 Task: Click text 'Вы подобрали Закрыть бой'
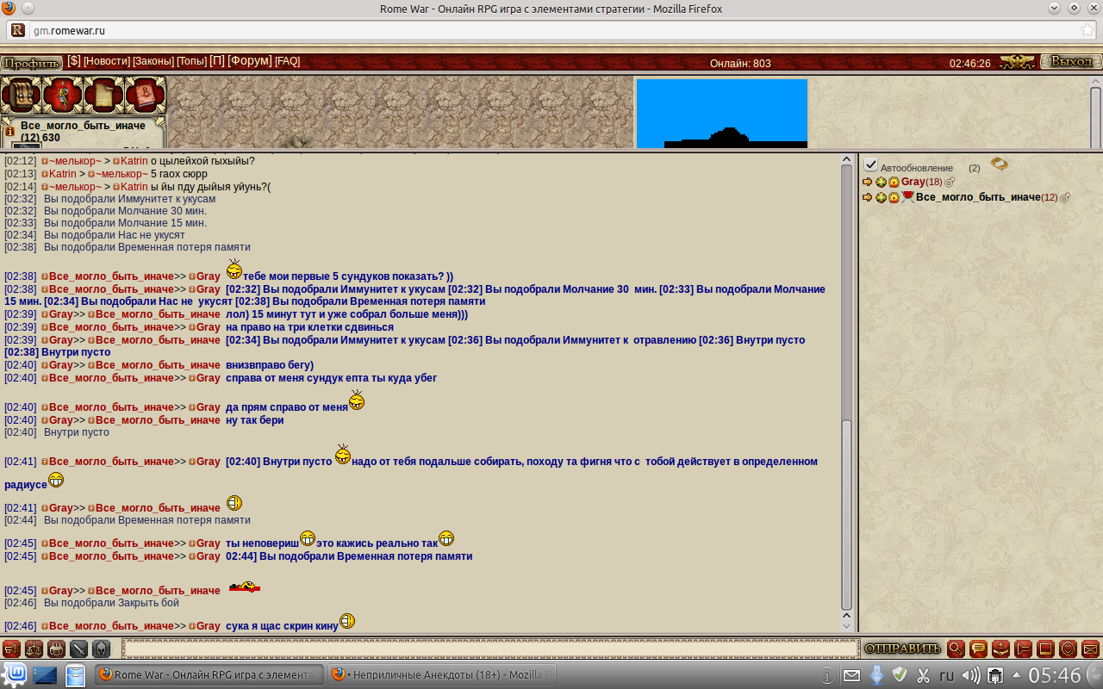[111, 603]
